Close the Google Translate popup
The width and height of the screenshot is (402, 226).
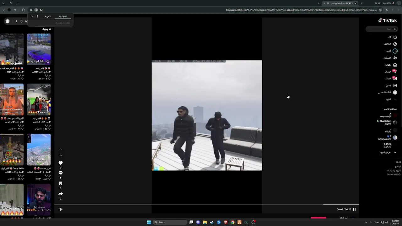pos(32,16)
